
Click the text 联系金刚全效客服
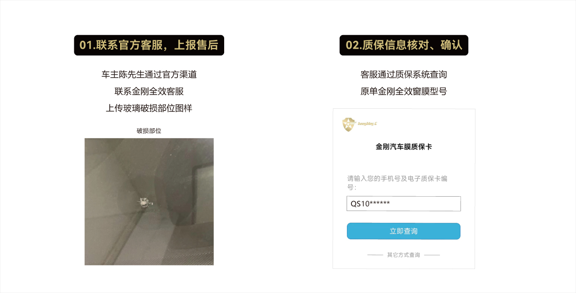tap(149, 91)
